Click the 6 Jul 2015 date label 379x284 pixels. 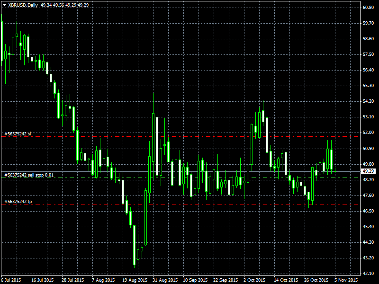(11, 280)
